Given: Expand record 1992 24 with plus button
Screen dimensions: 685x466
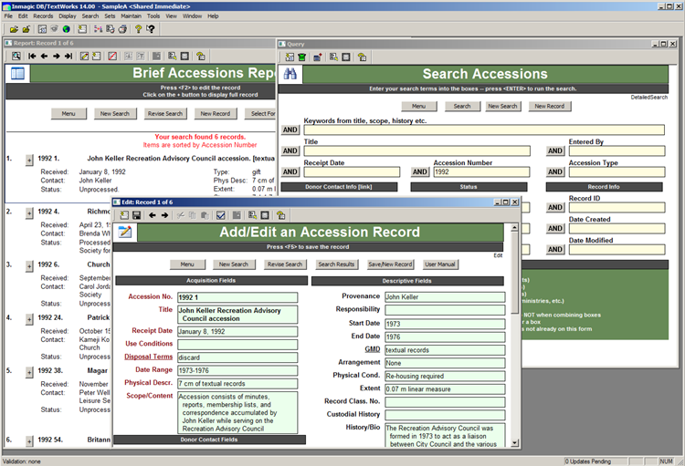Looking at the screenshot, I should click(29, 319).
